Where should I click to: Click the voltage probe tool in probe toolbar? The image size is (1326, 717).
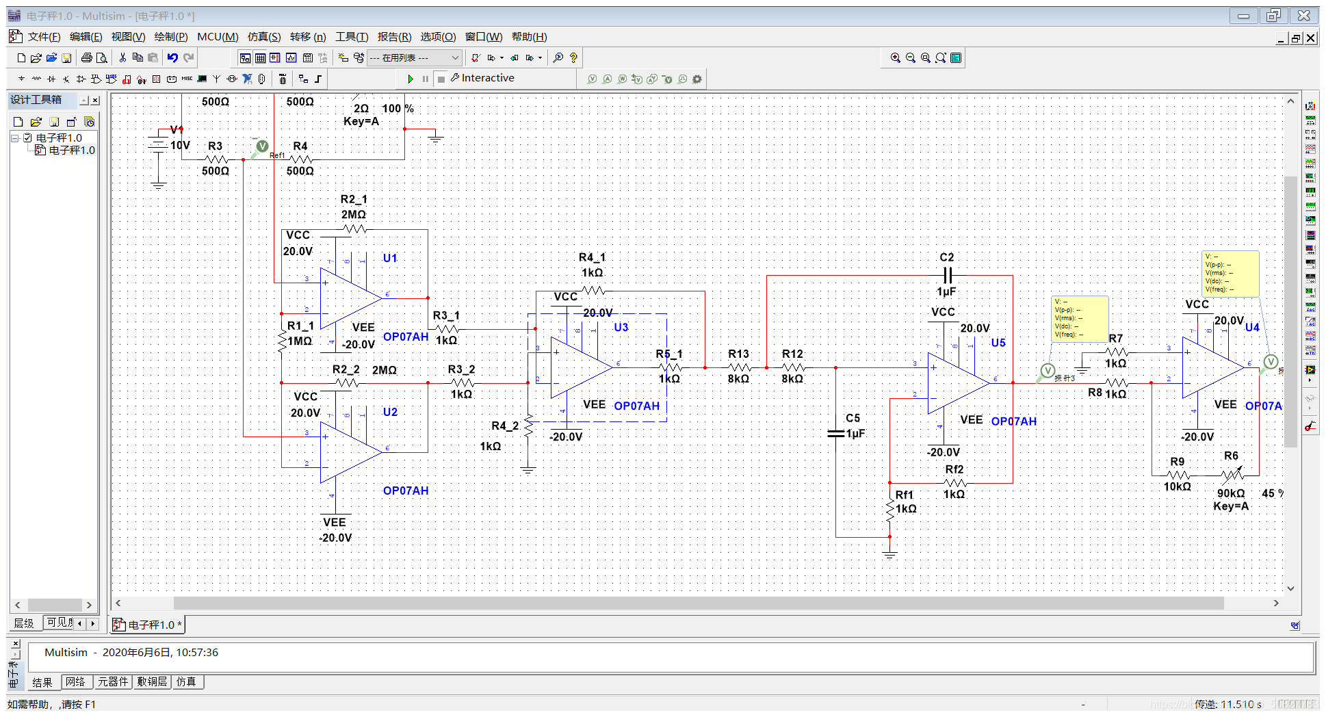pos(593,79)
